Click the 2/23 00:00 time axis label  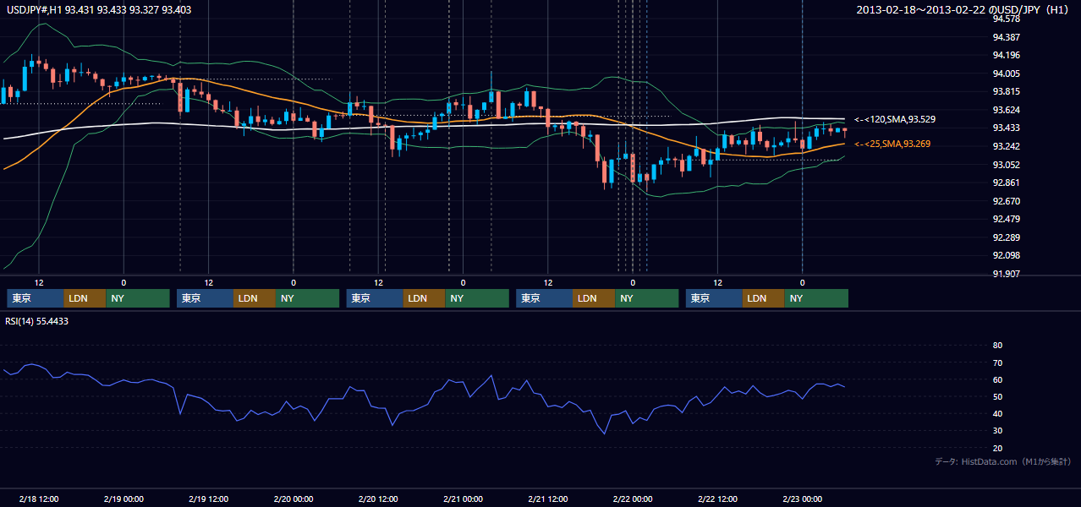[802, 499]
